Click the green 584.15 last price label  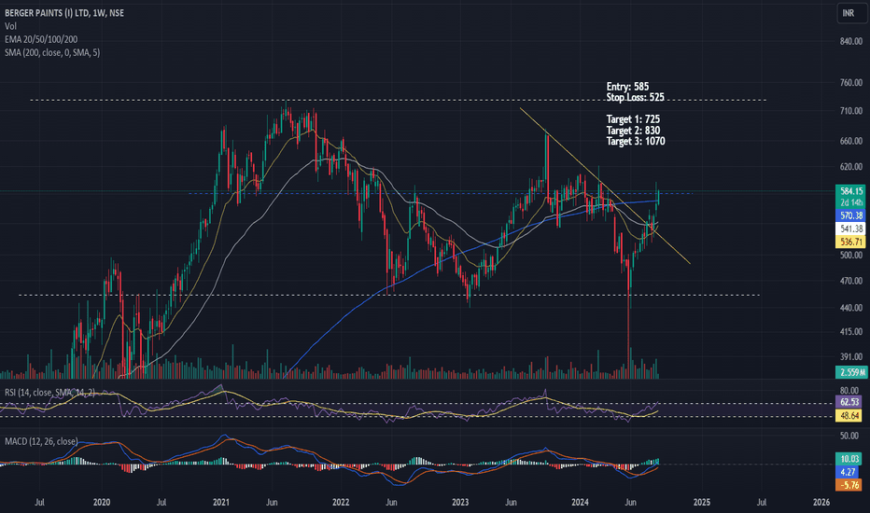(x=850, y=191)
